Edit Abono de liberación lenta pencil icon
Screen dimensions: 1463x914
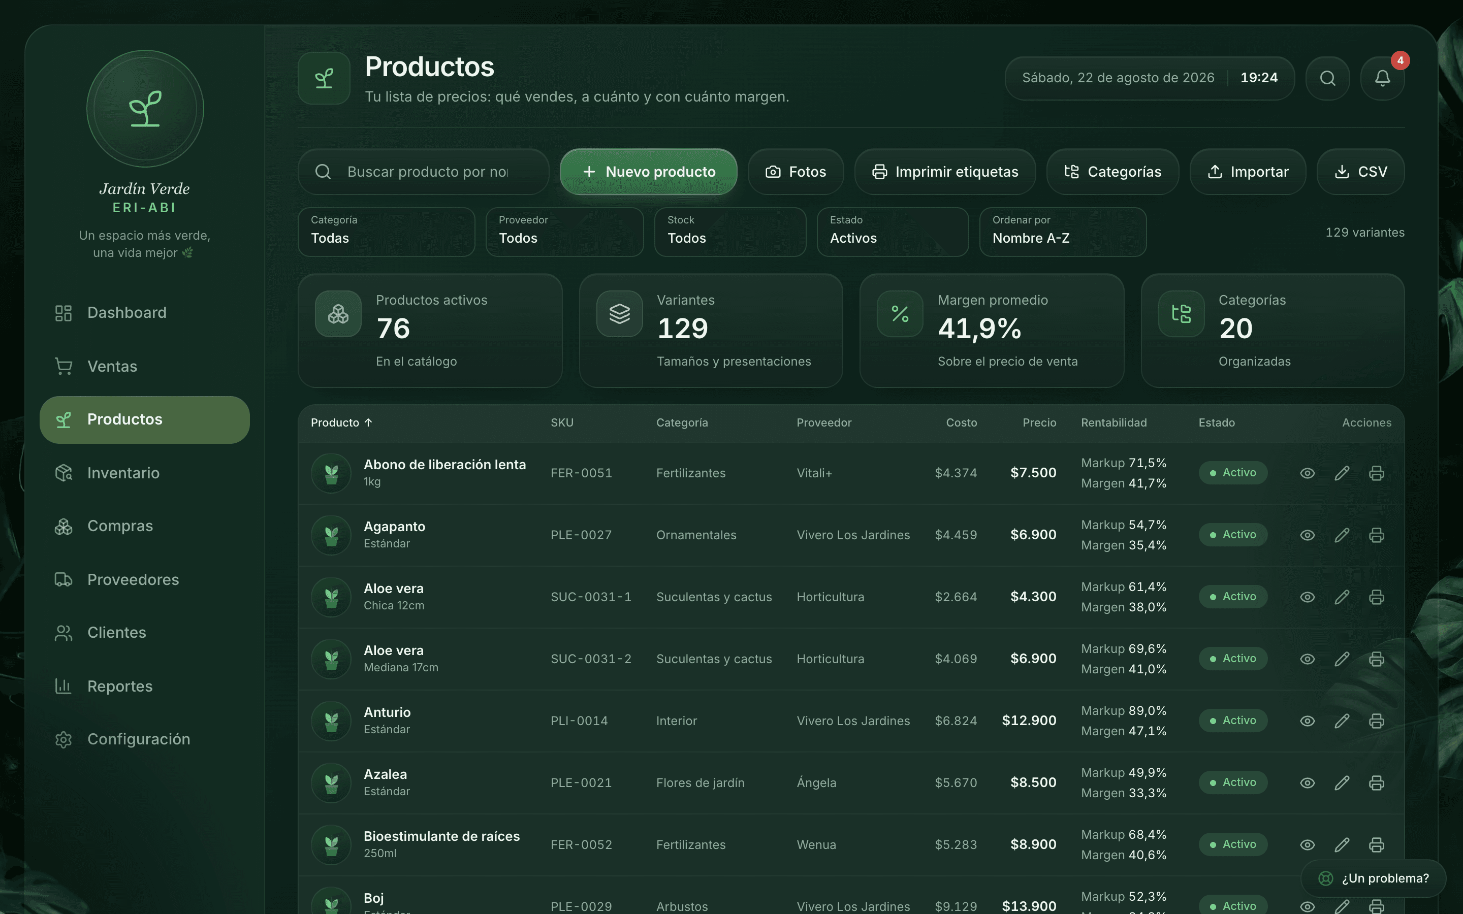click(x=1342, y=473)
